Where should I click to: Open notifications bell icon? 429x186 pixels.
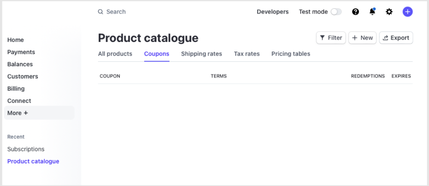pos(373,12)
